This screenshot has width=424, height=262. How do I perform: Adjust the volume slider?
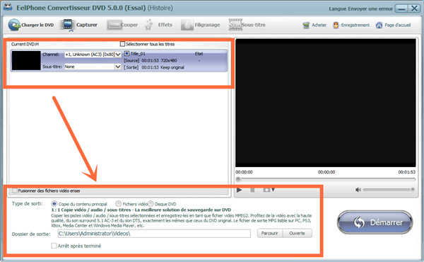pos(389,190)
